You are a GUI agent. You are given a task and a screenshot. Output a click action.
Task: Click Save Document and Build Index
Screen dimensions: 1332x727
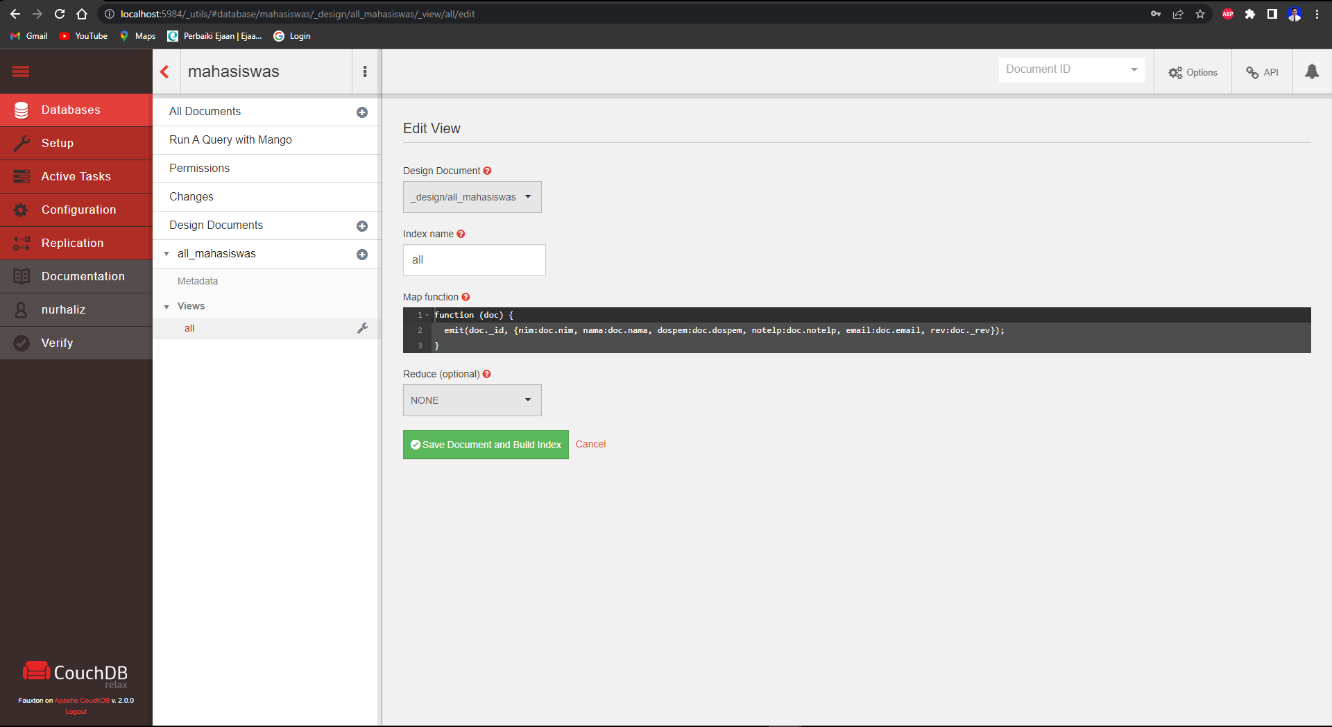(485, 445)
